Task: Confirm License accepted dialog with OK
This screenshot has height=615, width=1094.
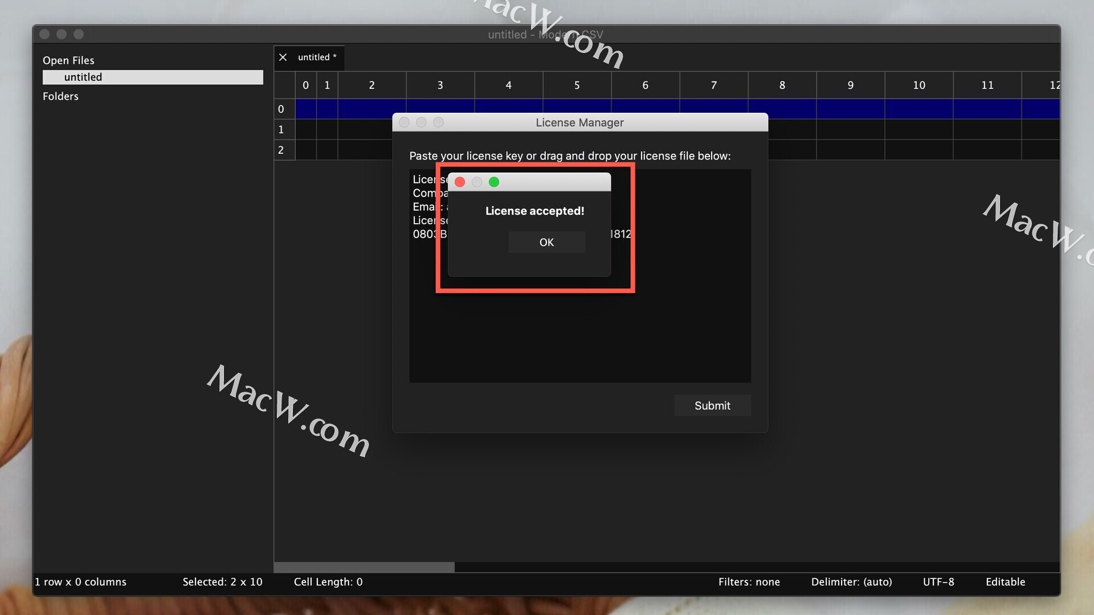Action: 546,242
